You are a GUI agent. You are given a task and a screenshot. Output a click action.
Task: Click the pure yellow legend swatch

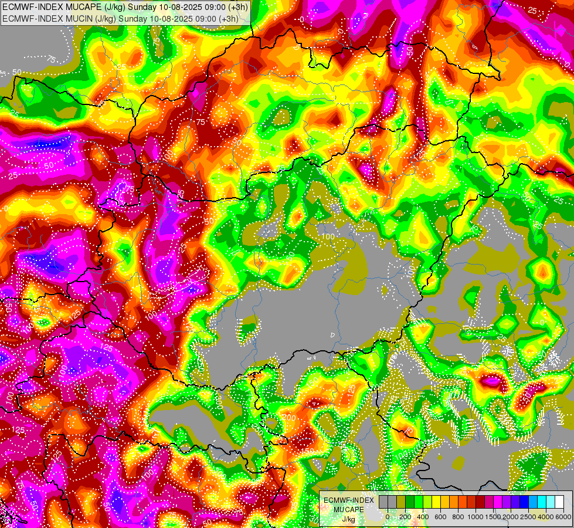coord(436,502)
